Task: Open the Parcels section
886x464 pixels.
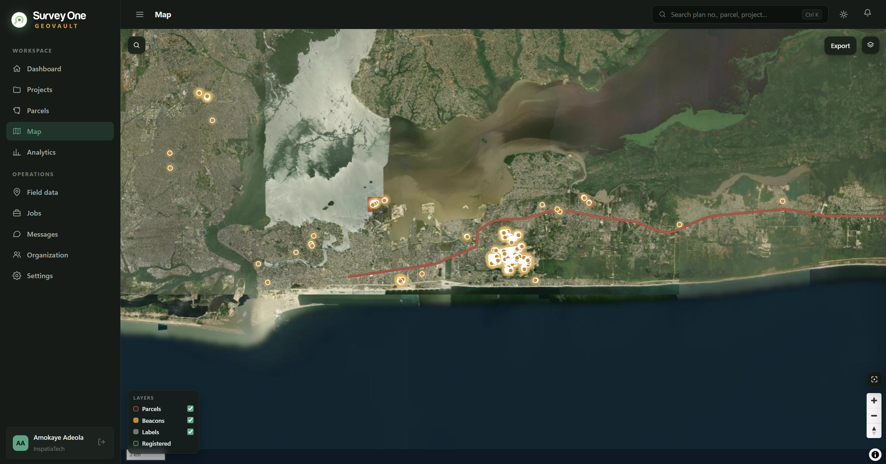Action: pyautogui.click(x=60, y=111)
